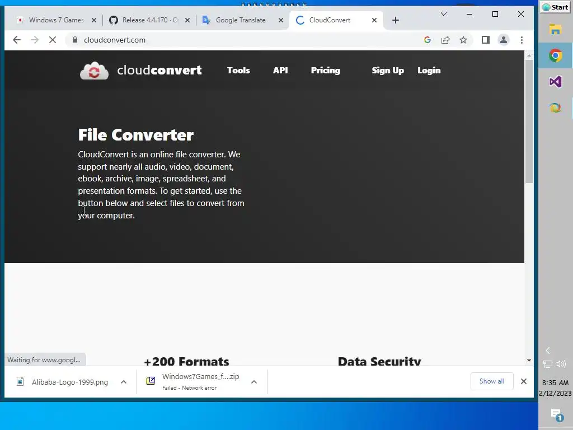573x430 pixels.
Task: Expand options for Windows7Games zip download
Action: point(254,382)
